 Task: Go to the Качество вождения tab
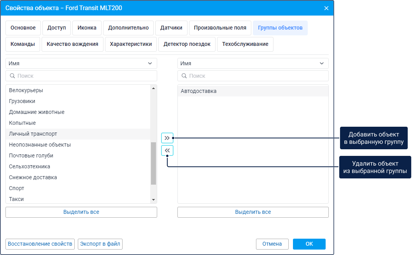click(x=72, y=44)
